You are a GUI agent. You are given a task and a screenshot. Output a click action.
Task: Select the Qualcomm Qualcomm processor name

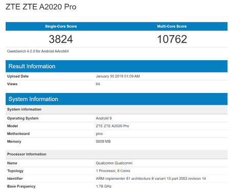(x=114, y=163)
